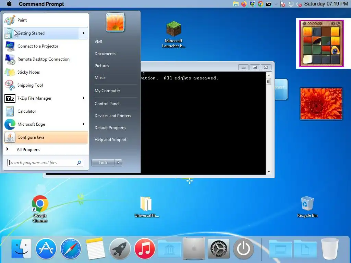Open the UniversalTh... folder on desktop
The height and width of the screenshot is (263, 351).
[147, 207]
